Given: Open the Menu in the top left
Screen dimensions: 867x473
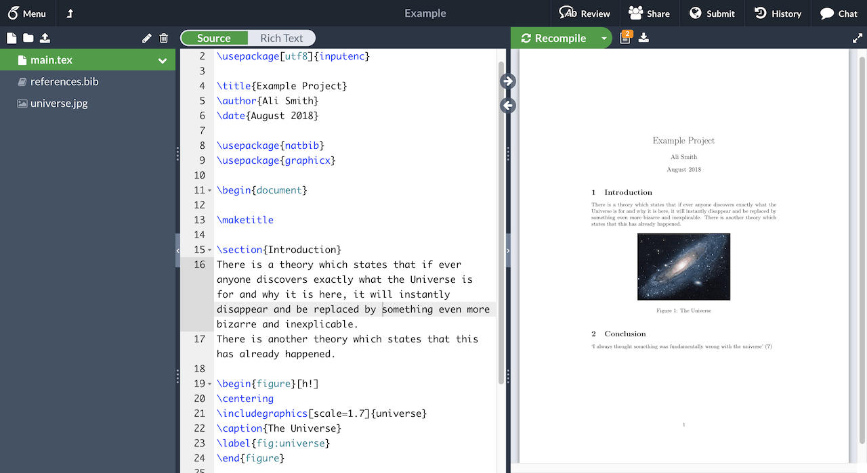Looking at the screenshot, I should [x=28, y=13].
